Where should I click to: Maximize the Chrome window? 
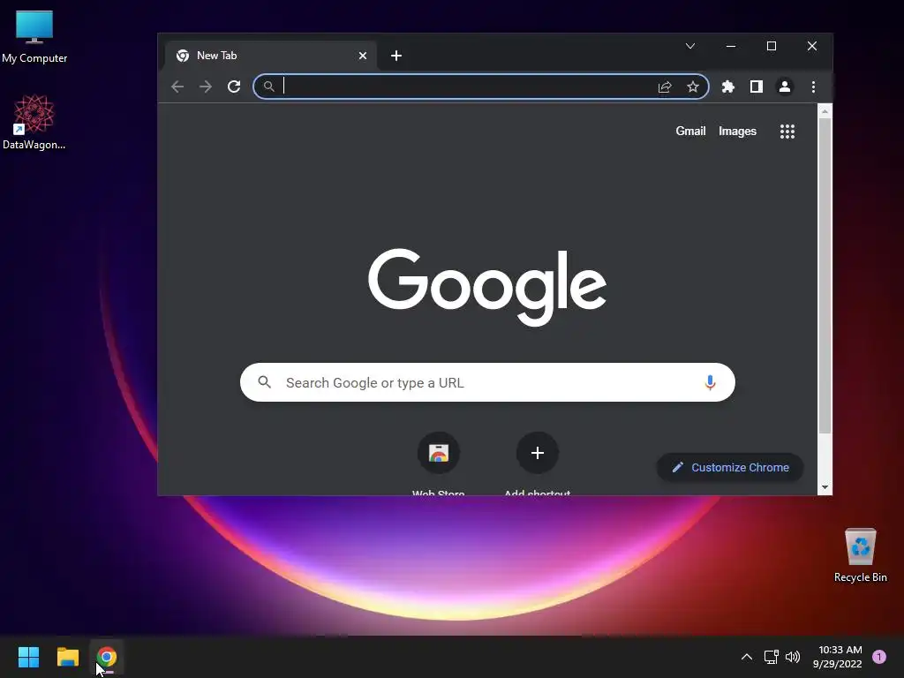772,46
